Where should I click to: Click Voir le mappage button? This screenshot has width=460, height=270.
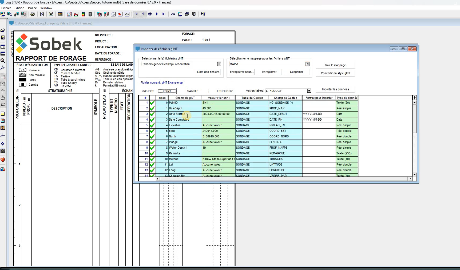pyautogui.click(x=335, y=65)
